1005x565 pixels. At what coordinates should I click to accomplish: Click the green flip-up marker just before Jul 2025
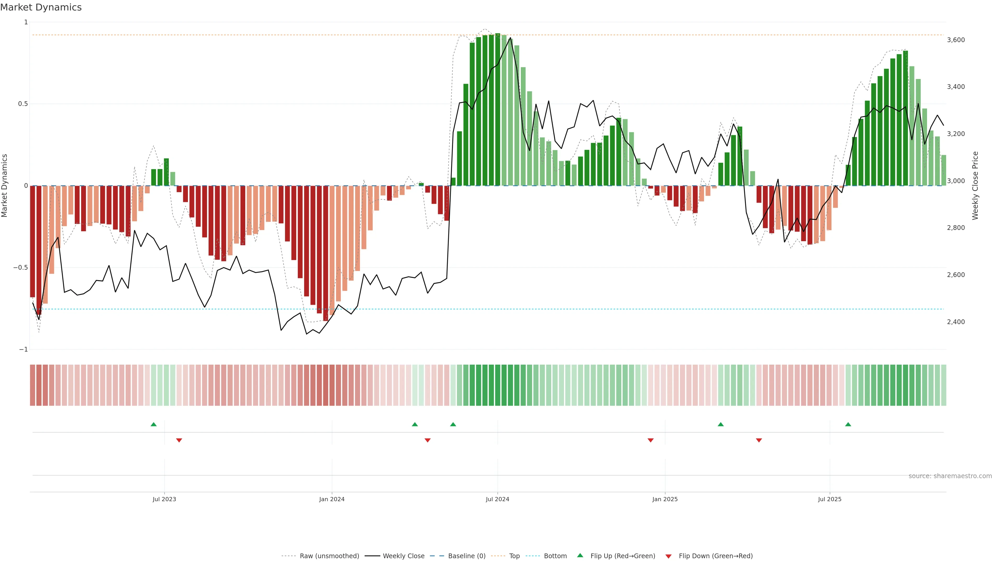(848, 424)
